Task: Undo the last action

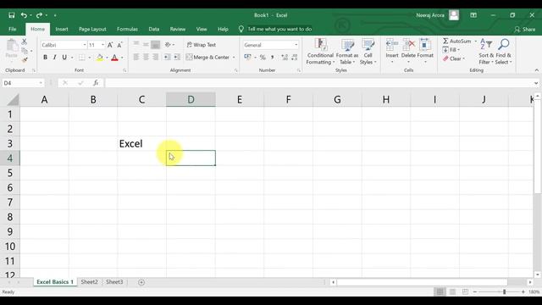Action: tap(24, 15)
